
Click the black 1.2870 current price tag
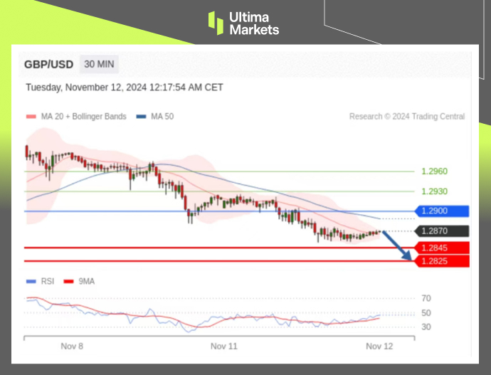pos(440,231)
